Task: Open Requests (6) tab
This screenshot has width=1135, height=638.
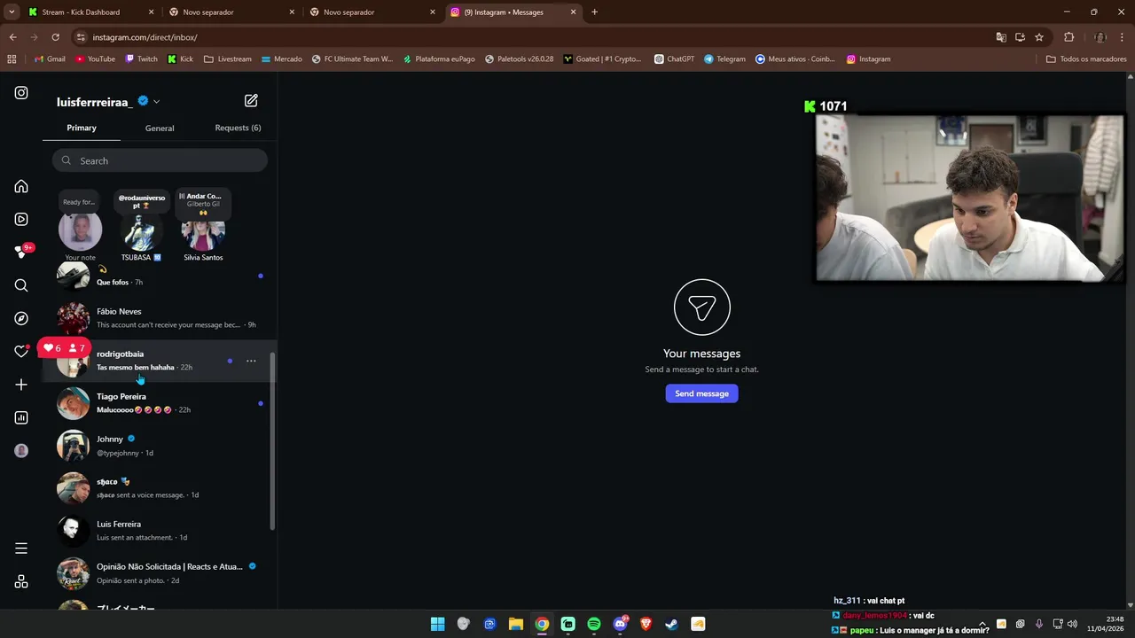Action: 238,128
